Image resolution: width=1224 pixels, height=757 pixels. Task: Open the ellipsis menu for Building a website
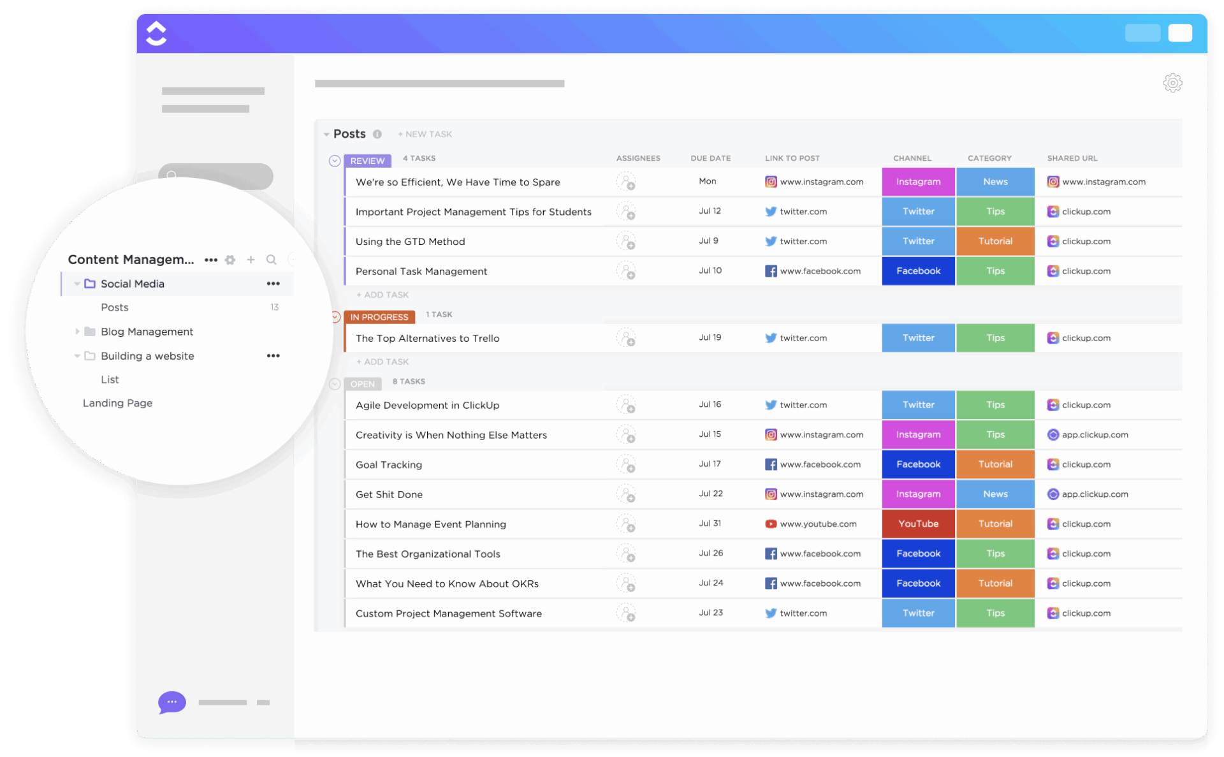(273, 355)
